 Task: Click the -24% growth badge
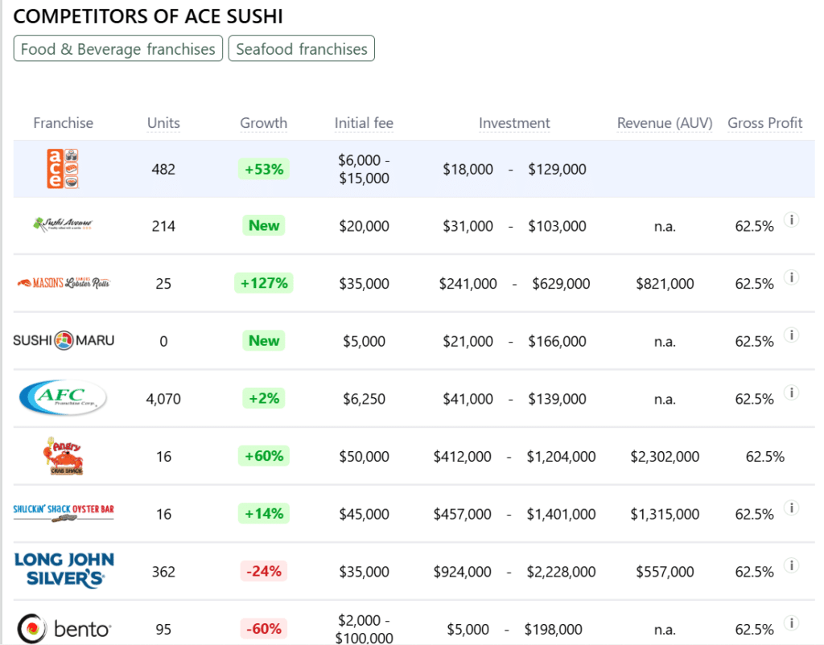pyautogui.click(x=264, y=571)
